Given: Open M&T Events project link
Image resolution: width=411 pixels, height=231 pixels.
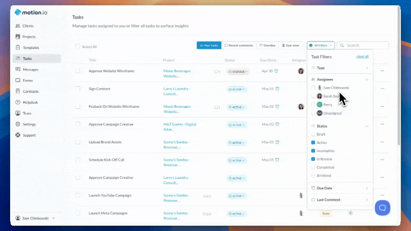Looking at the screenshot, I should coord(179,127).
